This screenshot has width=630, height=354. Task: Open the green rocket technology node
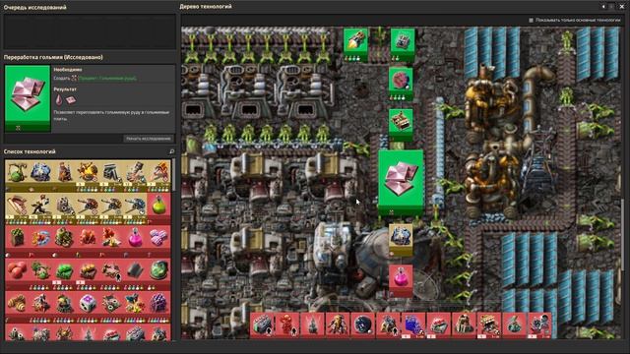[355, 44]
